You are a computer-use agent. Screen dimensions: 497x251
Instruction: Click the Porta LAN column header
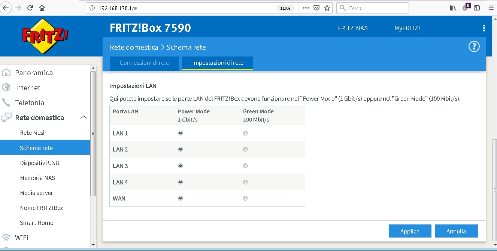point(125,111)
